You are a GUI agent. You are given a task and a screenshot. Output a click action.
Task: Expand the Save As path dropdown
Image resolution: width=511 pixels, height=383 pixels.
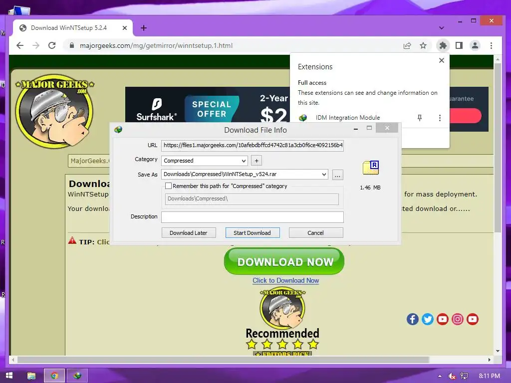click(323, 174)
